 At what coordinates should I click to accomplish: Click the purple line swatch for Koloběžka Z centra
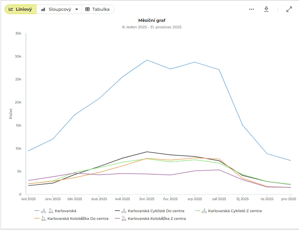[x=117, y=218]
